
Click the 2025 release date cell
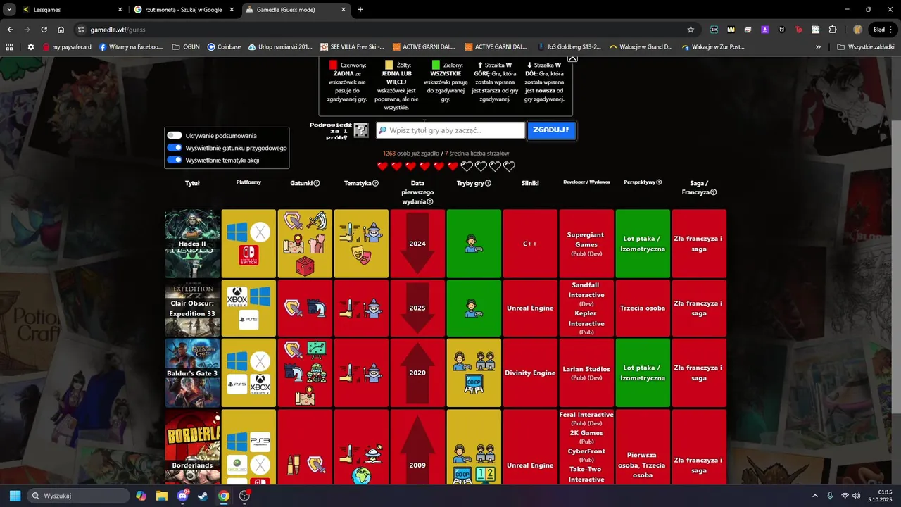click(417, 308)
